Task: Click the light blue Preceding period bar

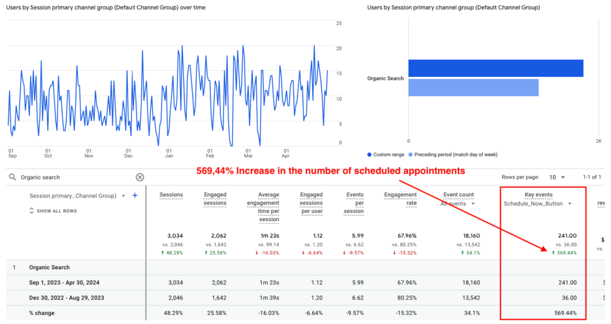Action: pos(473,88)
